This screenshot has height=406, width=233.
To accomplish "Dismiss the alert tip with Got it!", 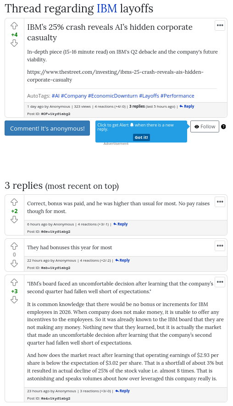I will (x=141, y=137).
